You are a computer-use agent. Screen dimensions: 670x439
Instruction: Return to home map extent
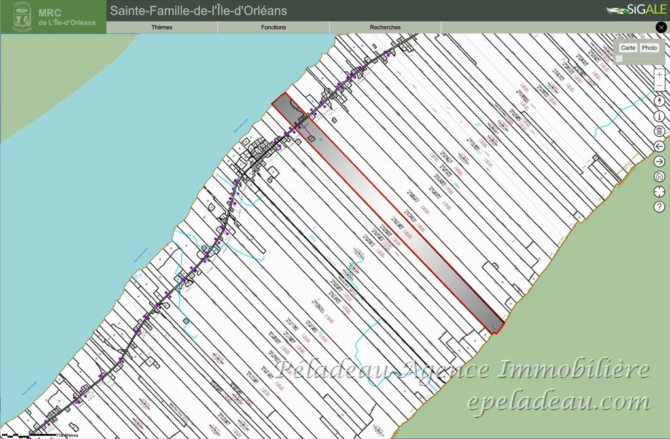[660, 177]
